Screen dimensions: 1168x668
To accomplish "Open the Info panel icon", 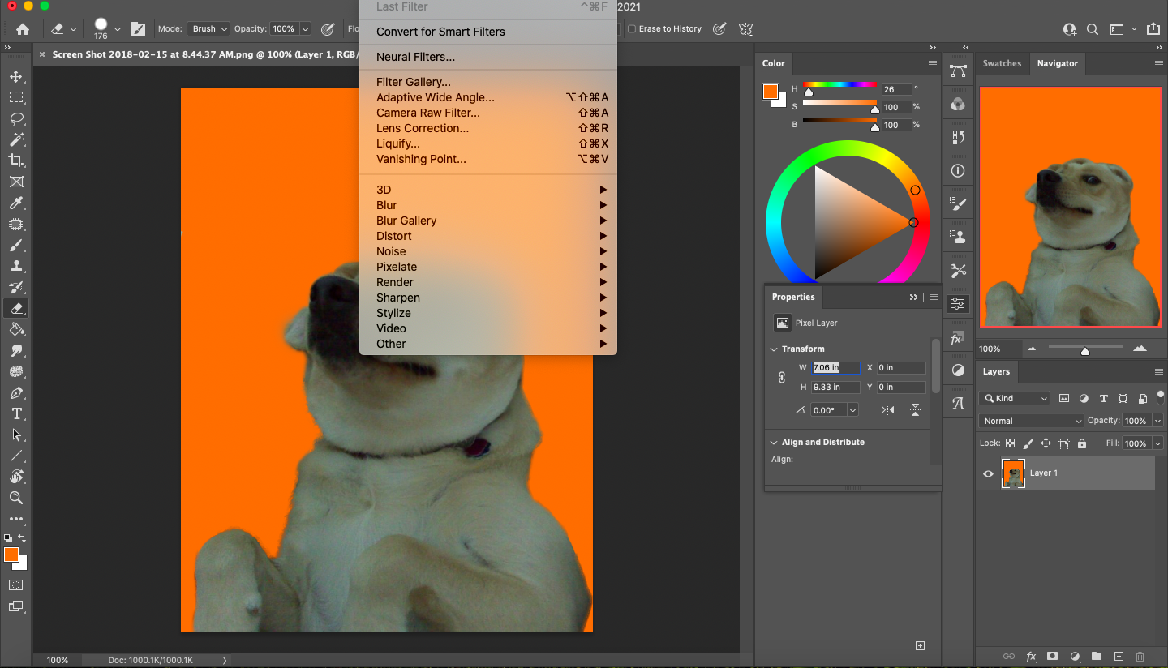I will [958, 170].
